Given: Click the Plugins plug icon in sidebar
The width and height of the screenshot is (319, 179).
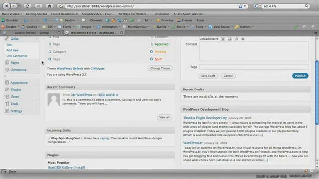Looking at the screenshot, I should [7, 89].
